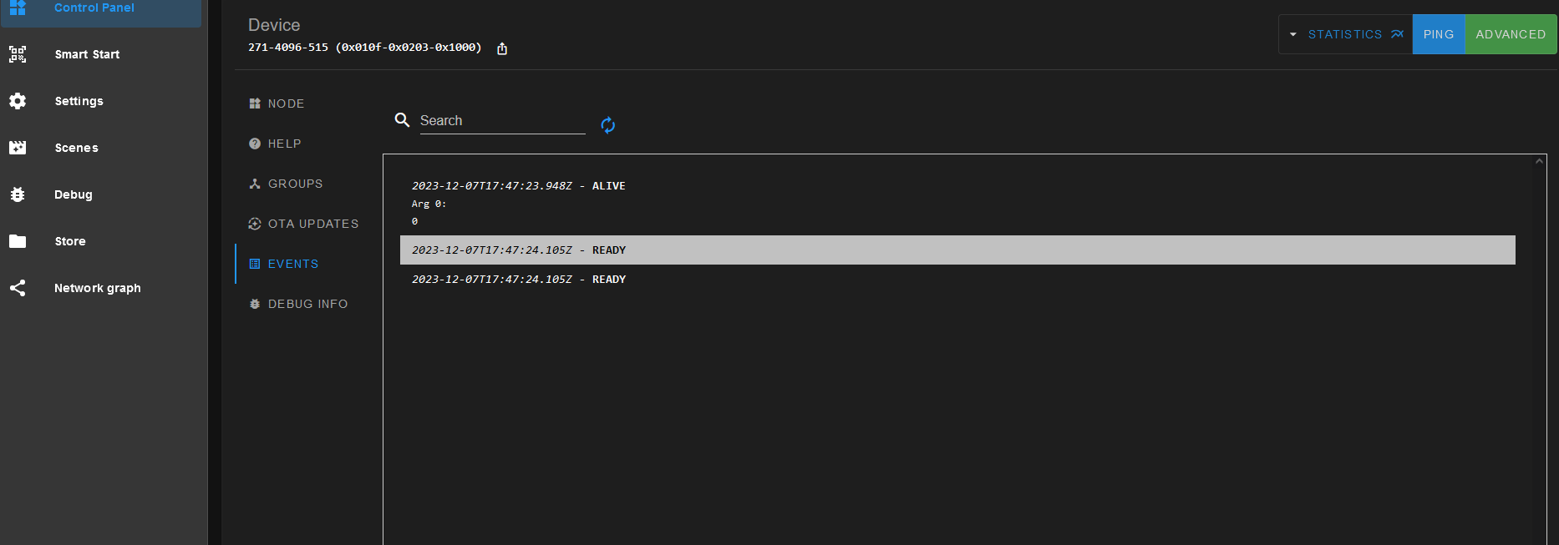Click the Debug bug icon in sidebar
1559x545 pixels.
pos(18,194)
